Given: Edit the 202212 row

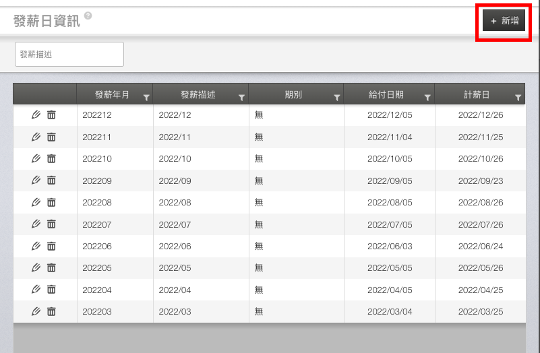Looking at the screenshot, I should (36, 115).
